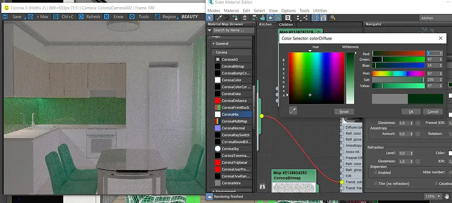Collapse the Corona maps group

click(214, 52)
